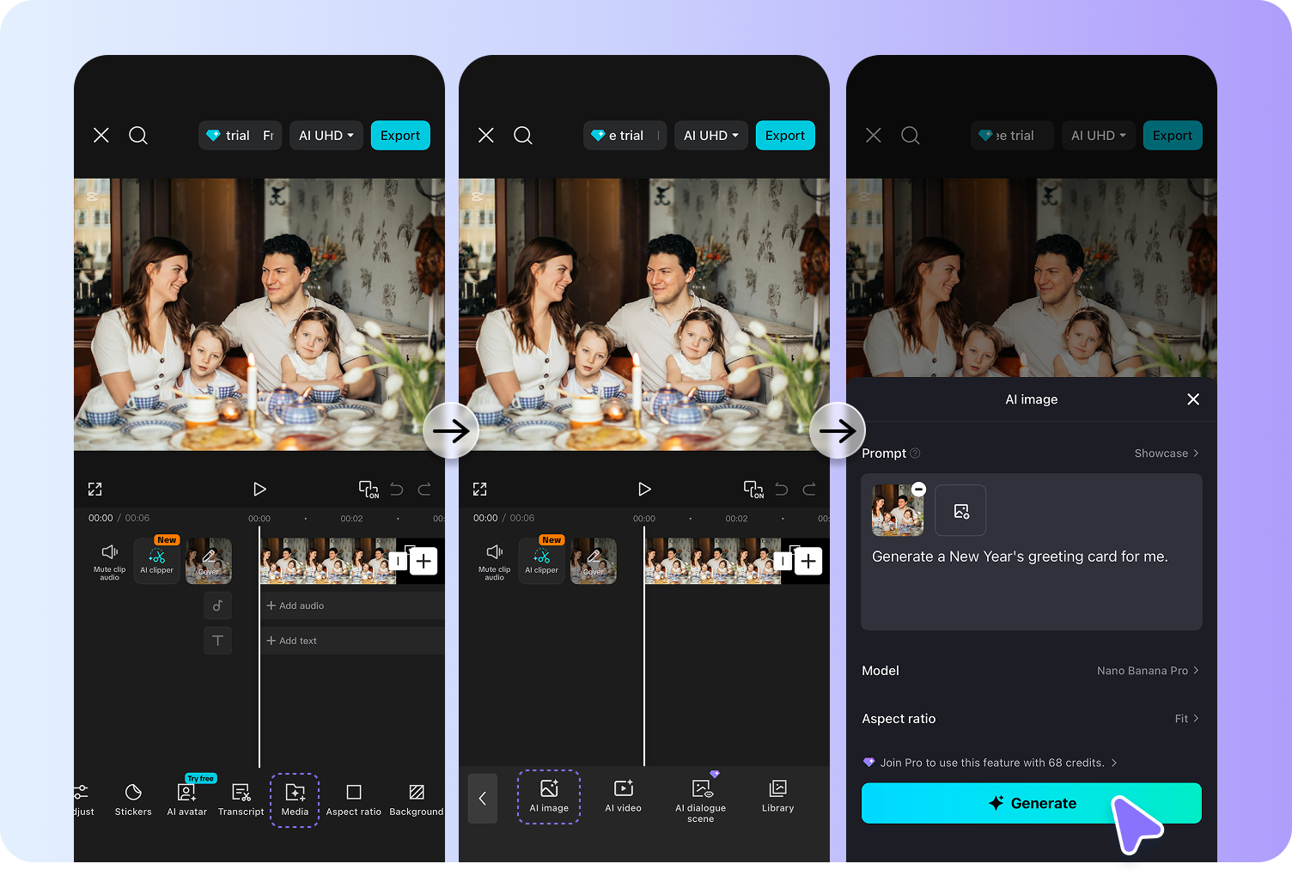Click the add reference image icon

[960, 510]
